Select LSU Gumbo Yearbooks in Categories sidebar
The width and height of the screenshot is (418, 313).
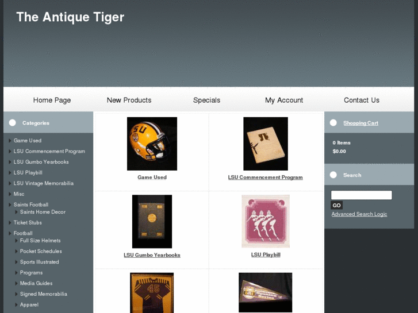click(41, 162)
